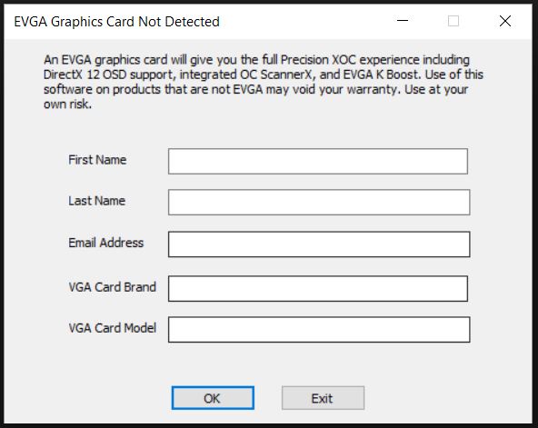Select the Email Address field
Image resolution: width=538 pixels, height=428 pixels.
(x=319, y=244)
